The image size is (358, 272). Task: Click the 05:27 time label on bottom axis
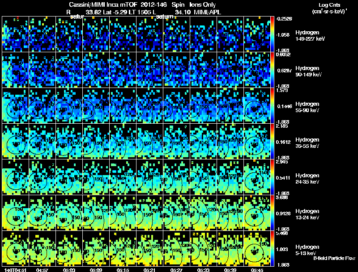(176, 270)
